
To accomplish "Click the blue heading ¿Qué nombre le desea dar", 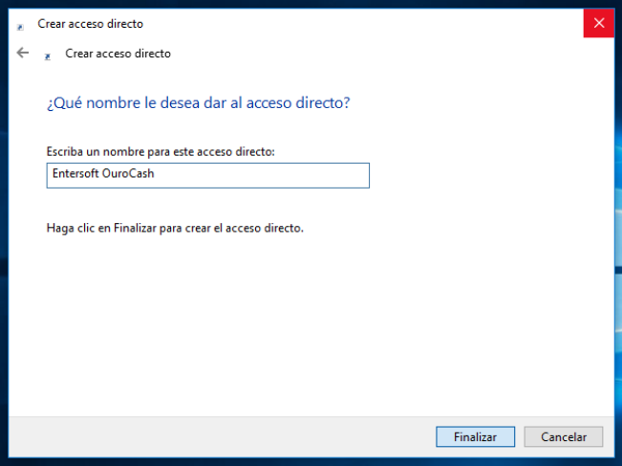I will pyautogui.click(x=199, y=103).
